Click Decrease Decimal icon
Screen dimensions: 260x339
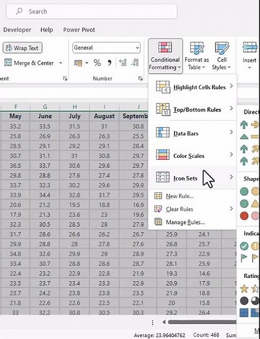pyautogui.click(x=135, y=63)
